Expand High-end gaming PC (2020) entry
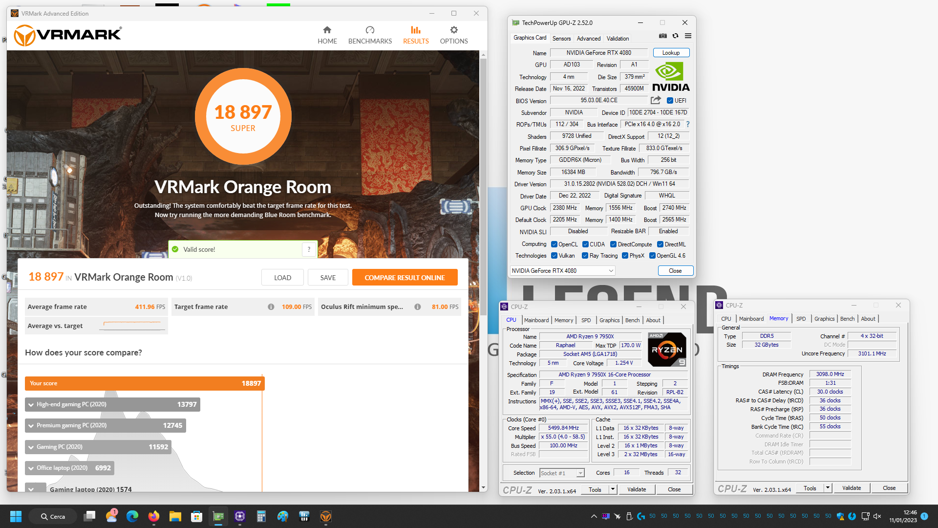 coord(112,404)
